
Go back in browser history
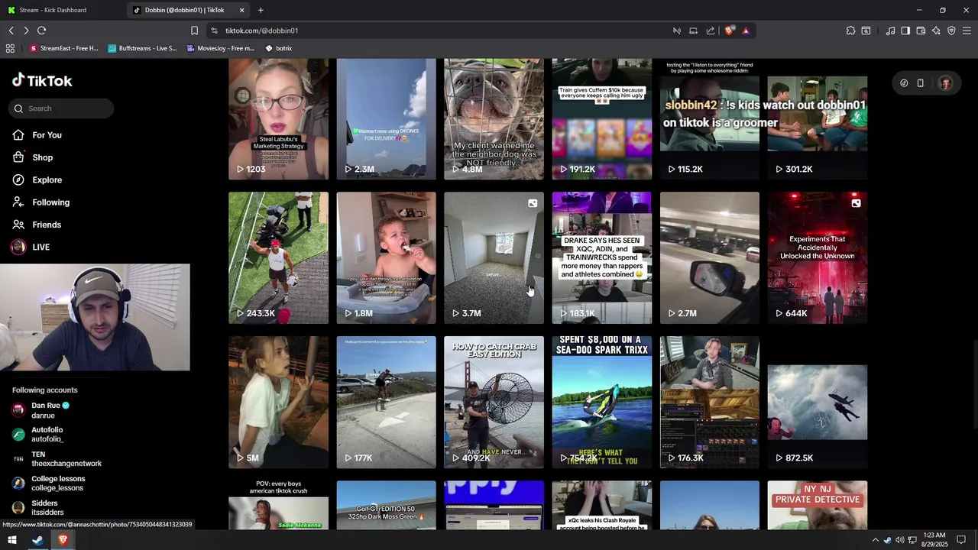tap(11, 31)
